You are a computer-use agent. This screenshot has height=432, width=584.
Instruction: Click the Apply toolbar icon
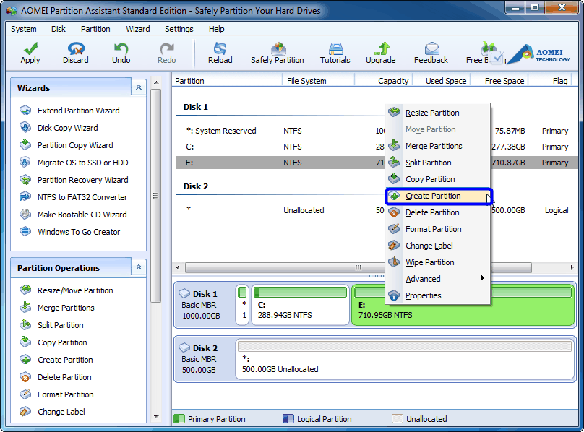[x=30, y=53]
